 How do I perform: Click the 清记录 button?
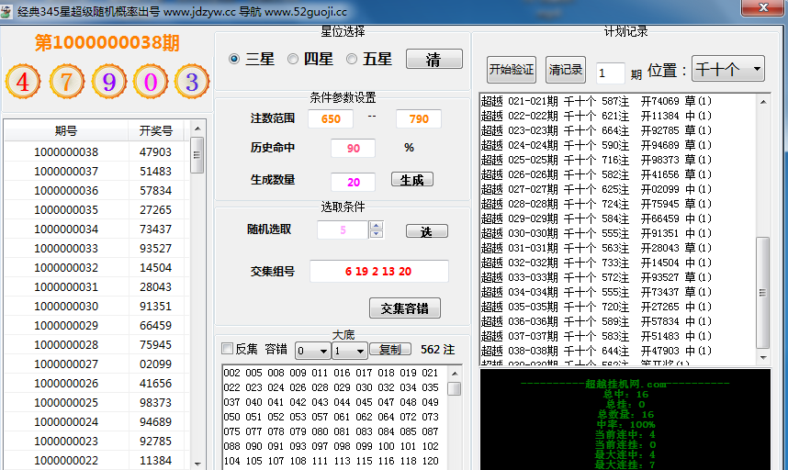coord(566,69)
